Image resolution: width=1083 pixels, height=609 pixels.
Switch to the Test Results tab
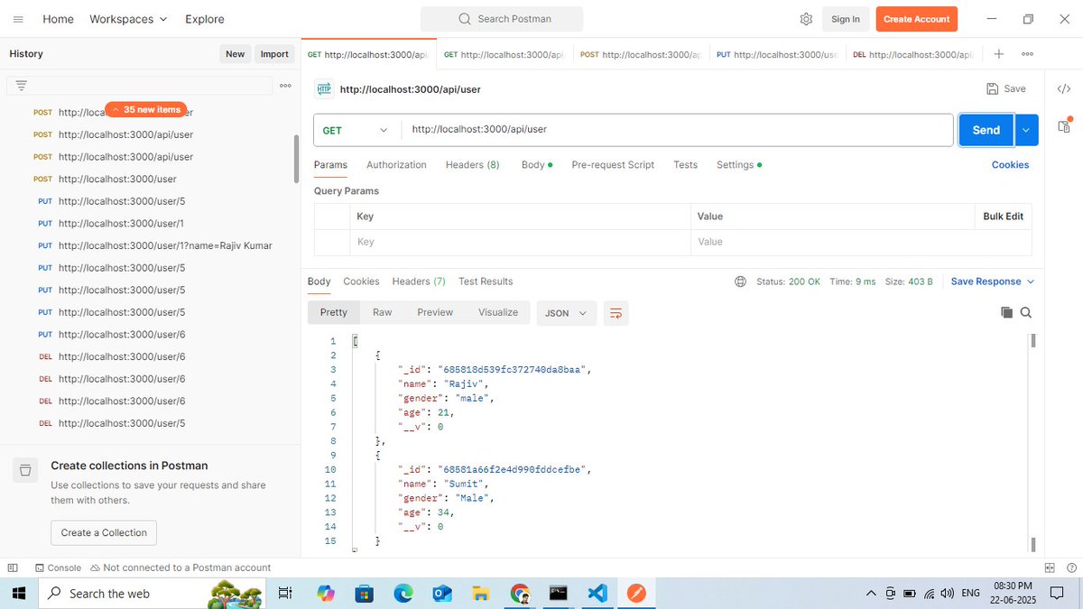pos(486,281)
